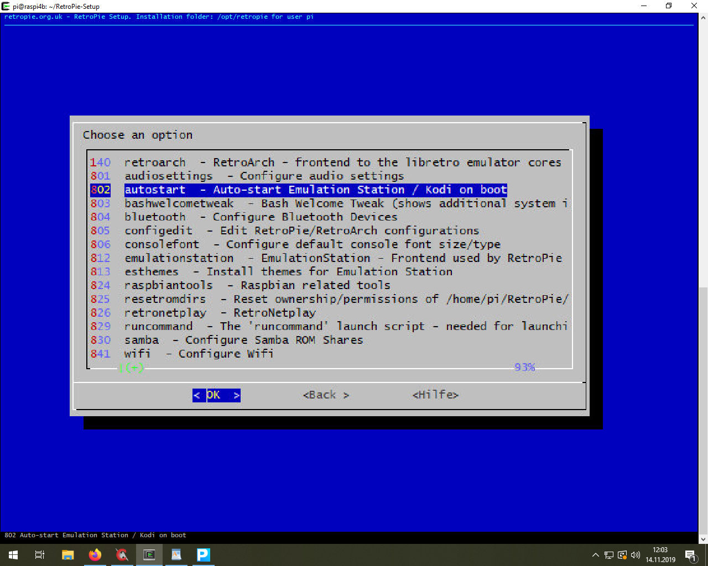
Task: Choose runcommand launch script entry
Action: (329, 327)
